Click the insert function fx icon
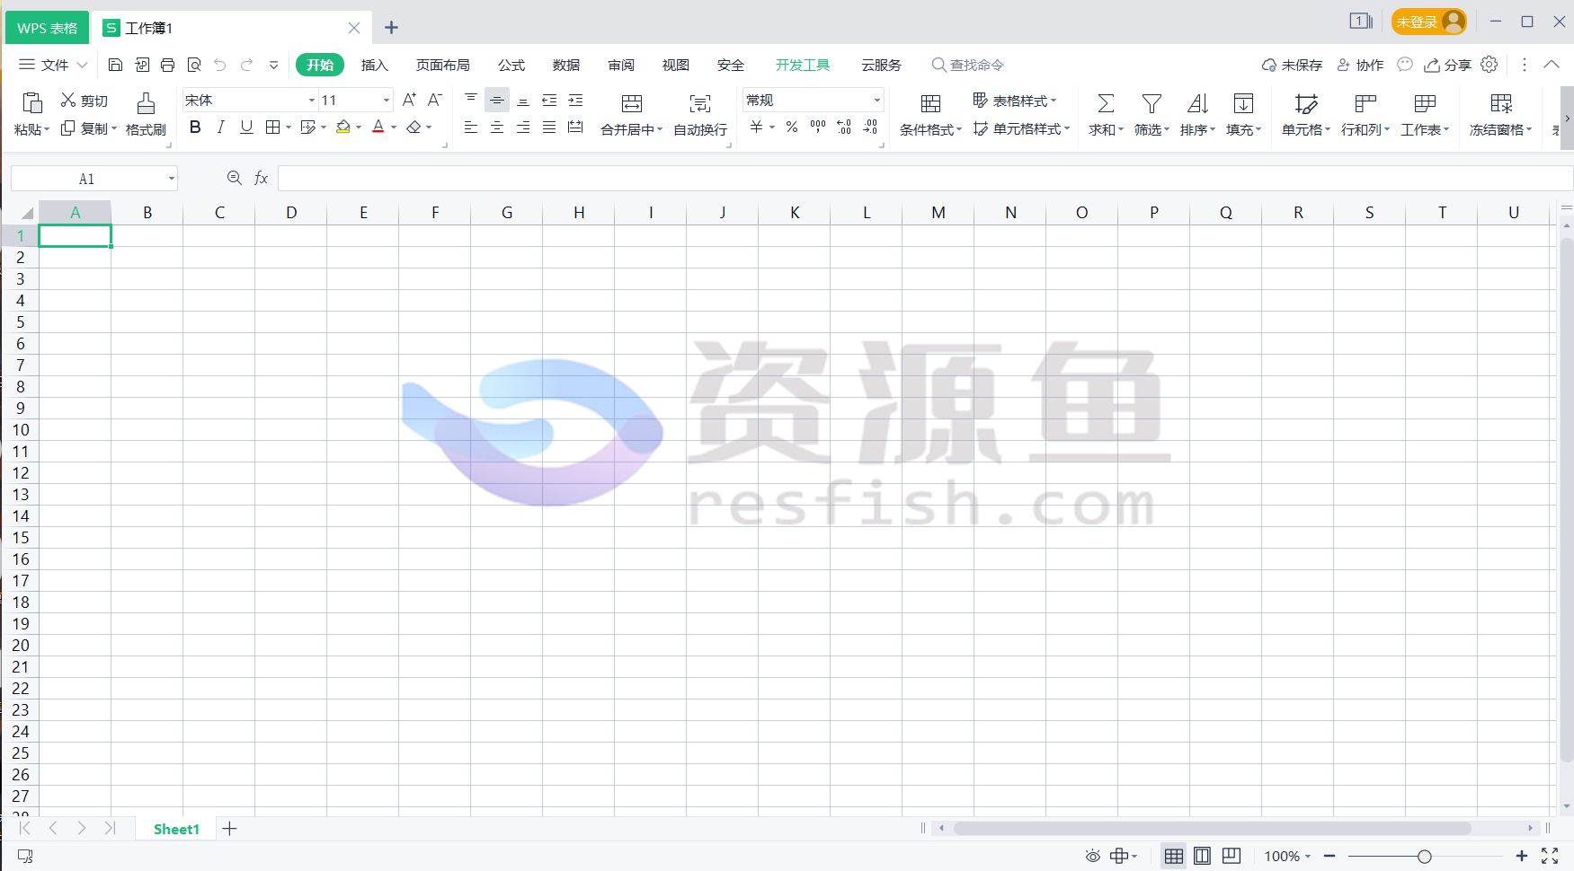Screen dimensions: 1574x871 (261, 178)
